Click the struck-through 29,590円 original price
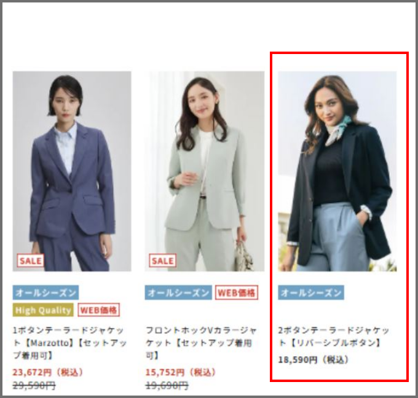The width and height of the screenshot is (418, 398). (34, 385)
